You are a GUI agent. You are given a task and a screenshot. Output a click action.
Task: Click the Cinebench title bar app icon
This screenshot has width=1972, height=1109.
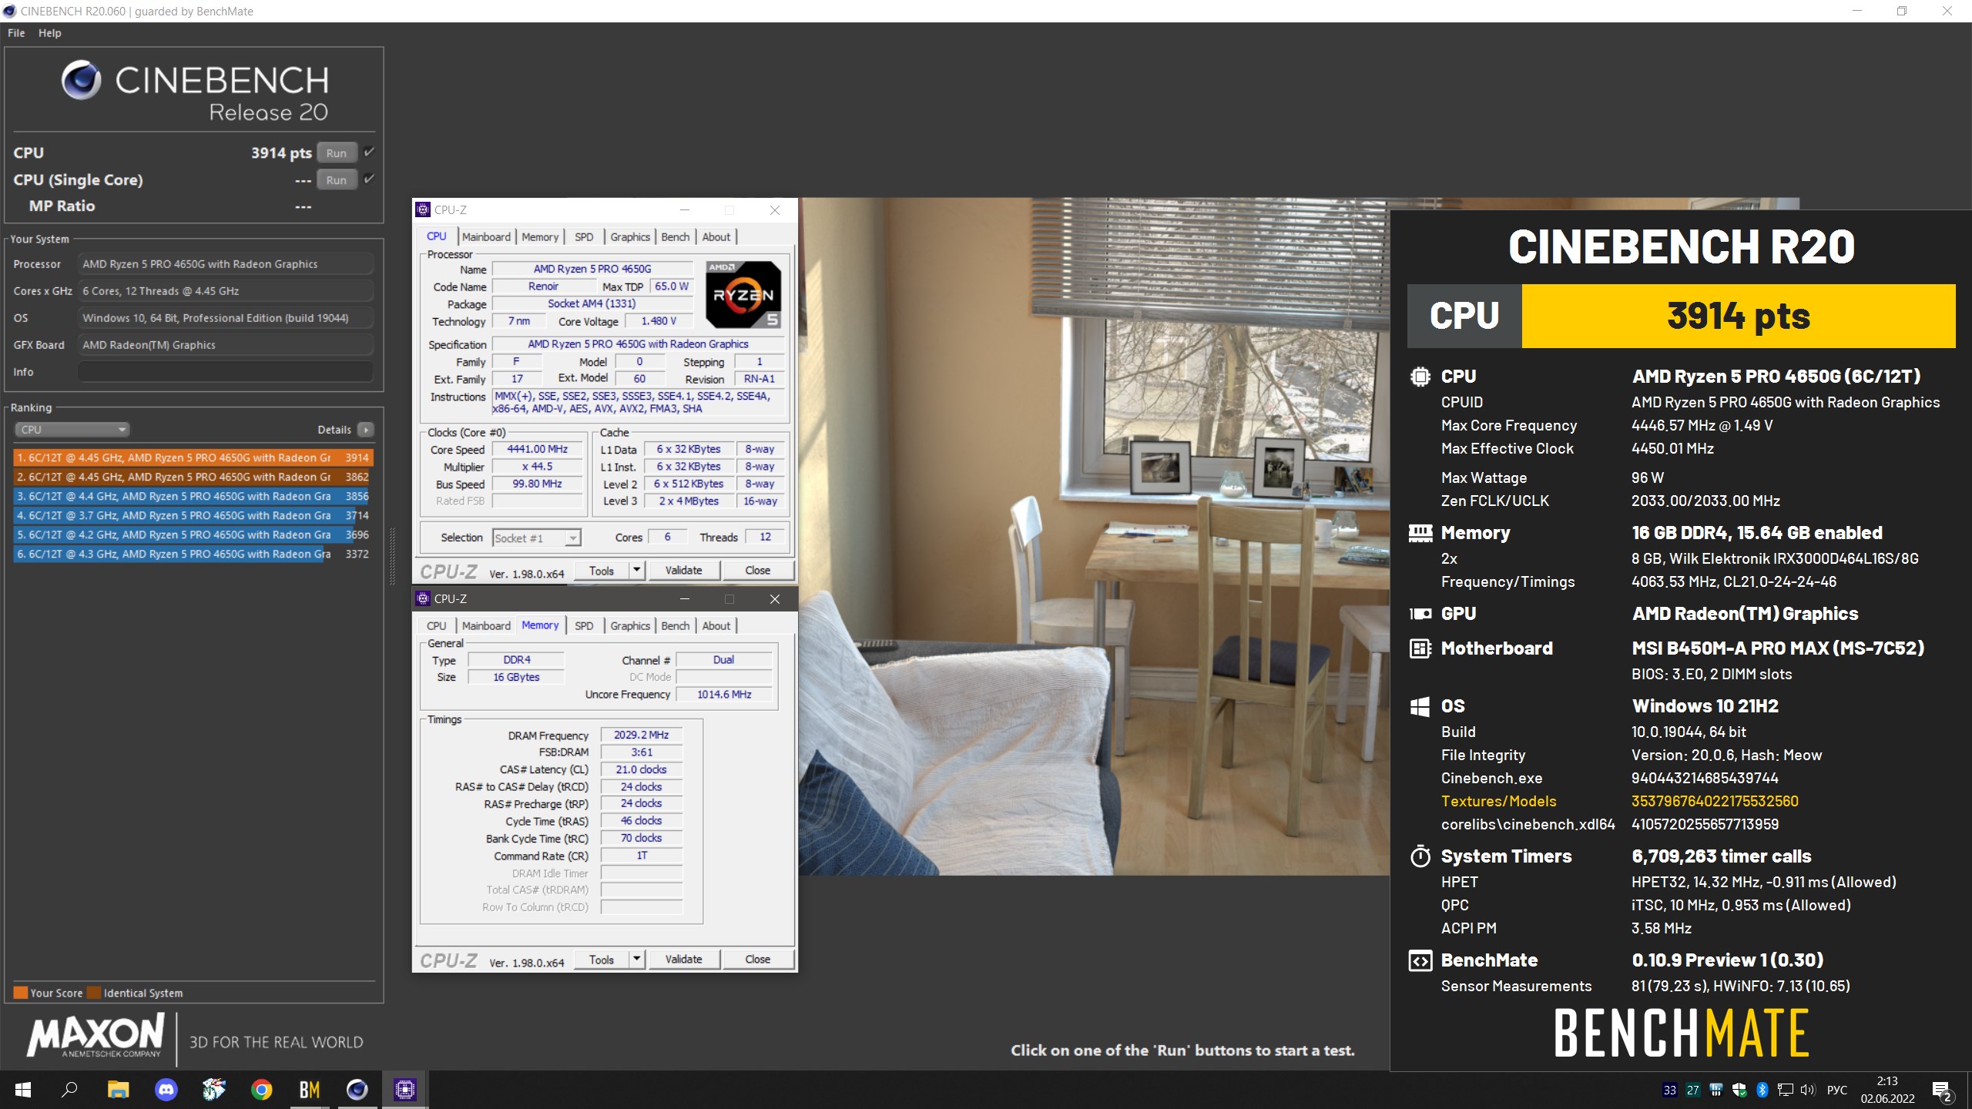pyautogui.click(x=9, y=11)
